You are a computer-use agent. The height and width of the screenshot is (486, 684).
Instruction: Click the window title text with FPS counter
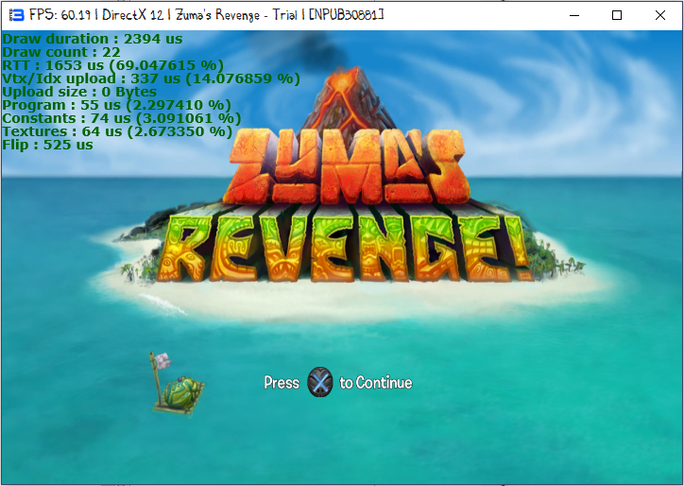tap(206, 15)
